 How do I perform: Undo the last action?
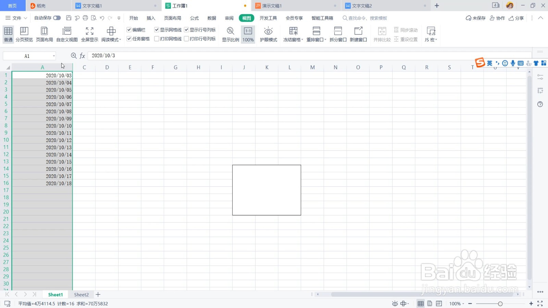click(102, 18)
